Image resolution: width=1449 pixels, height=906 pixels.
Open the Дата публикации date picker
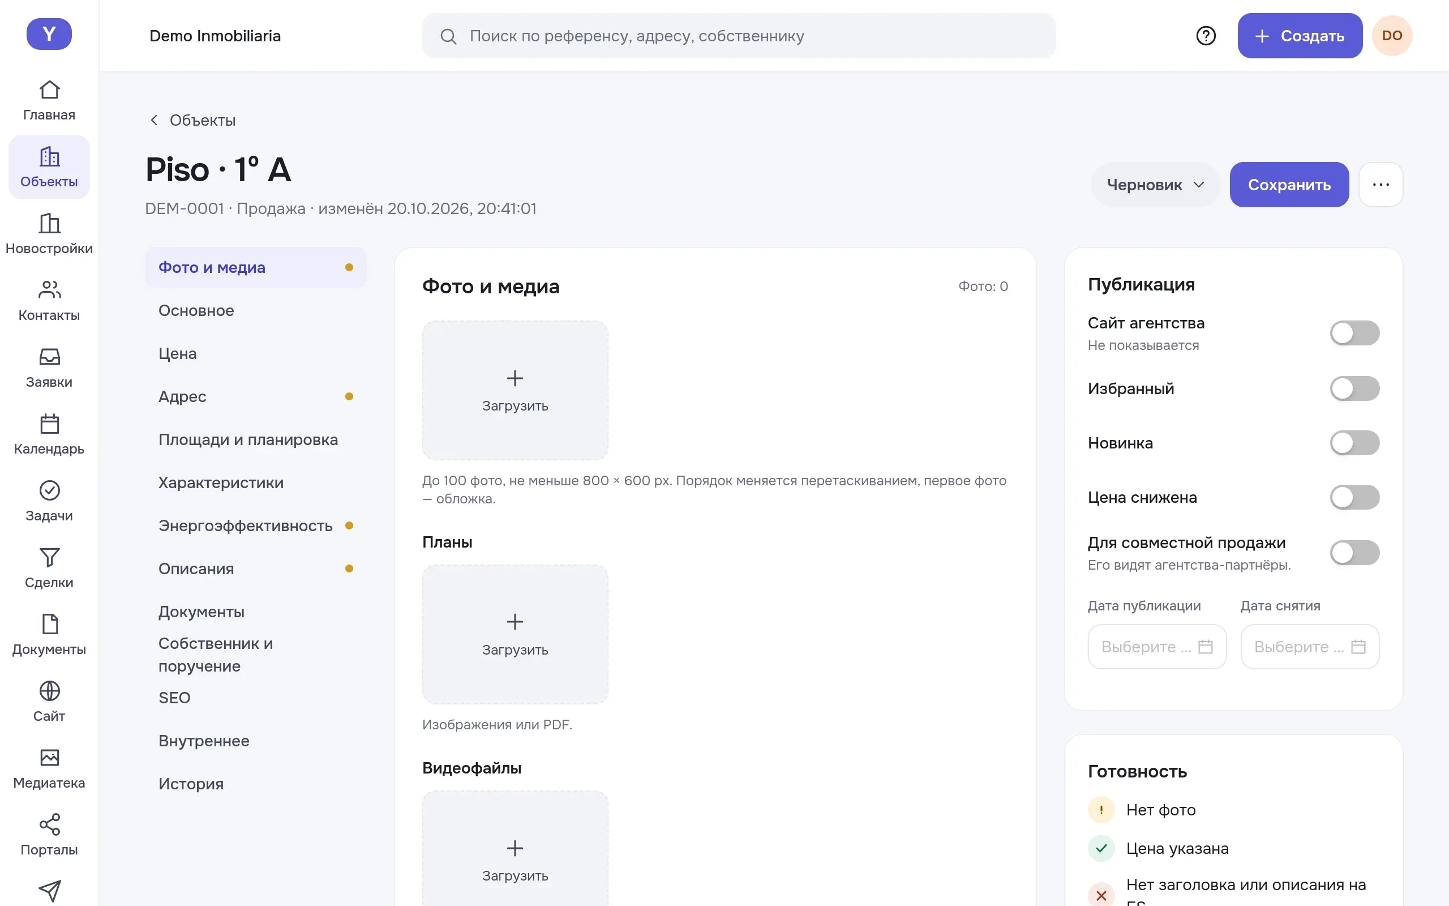[1157, 647]
